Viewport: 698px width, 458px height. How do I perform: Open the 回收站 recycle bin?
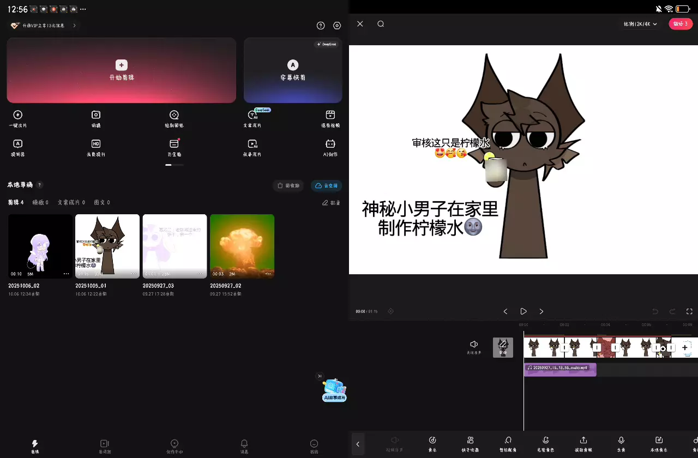point(288,186)
